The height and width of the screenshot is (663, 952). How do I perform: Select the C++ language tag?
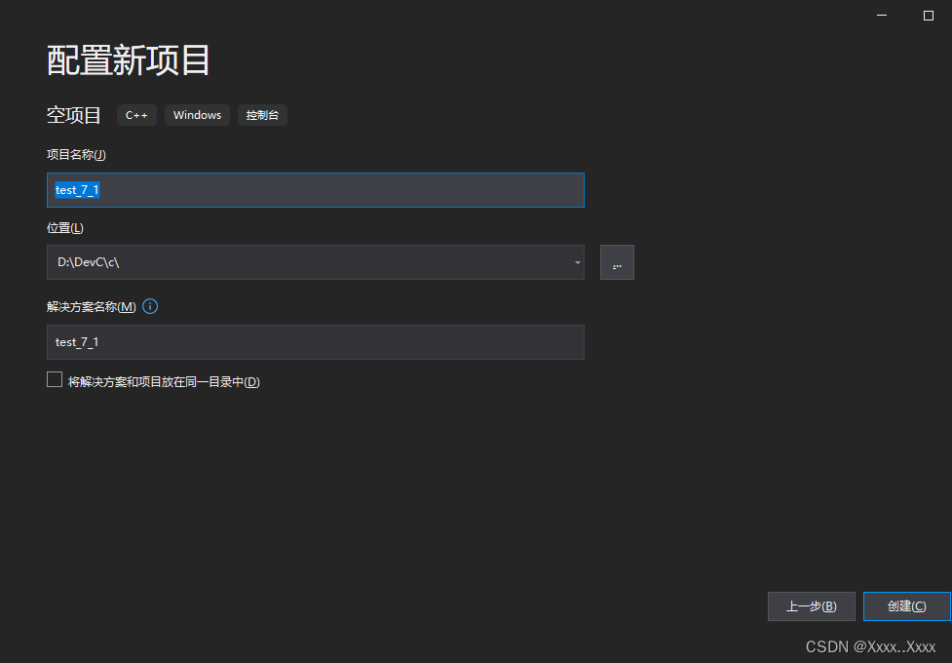(136, 115)
